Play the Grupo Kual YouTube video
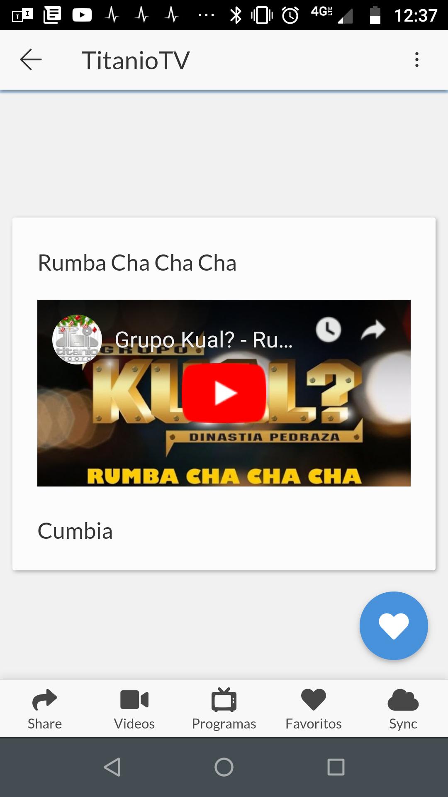Image resolution: width=448 pixels, height=797 pixels. tap(224, 393)
